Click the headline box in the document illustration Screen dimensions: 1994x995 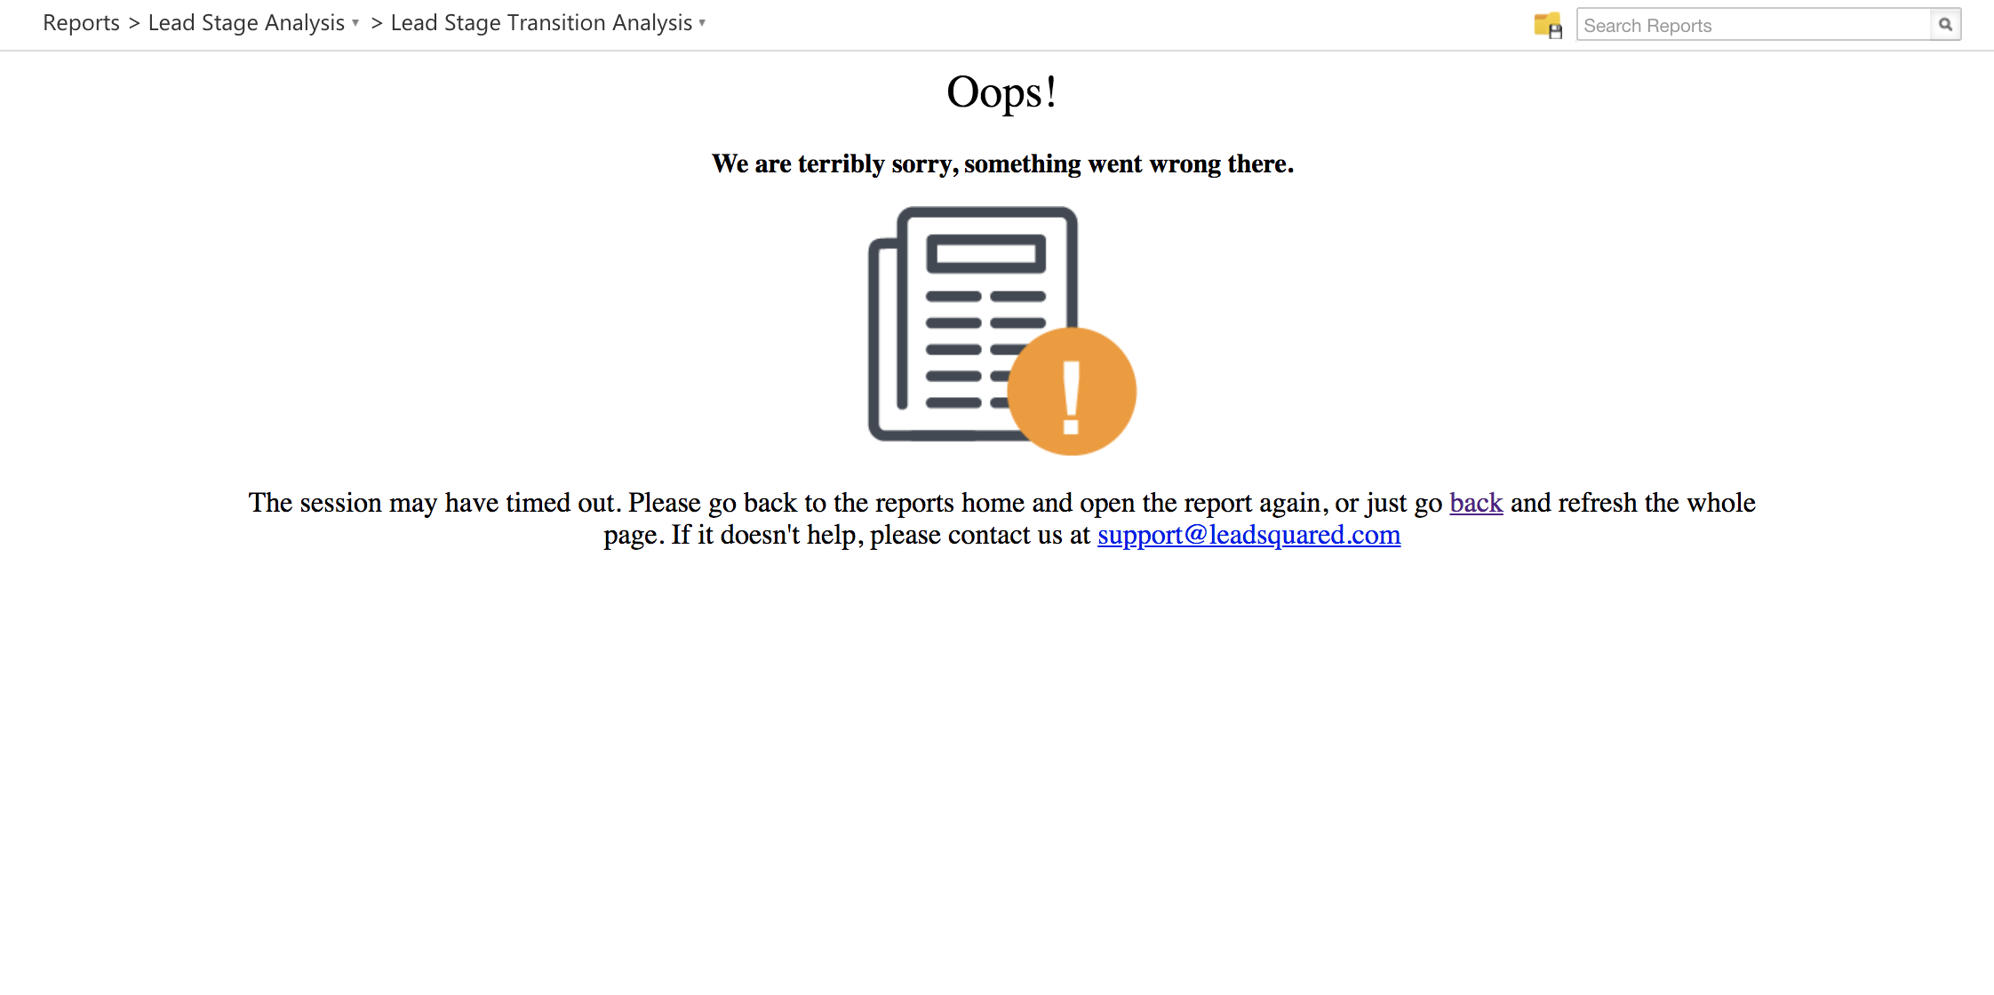[985, 254]
